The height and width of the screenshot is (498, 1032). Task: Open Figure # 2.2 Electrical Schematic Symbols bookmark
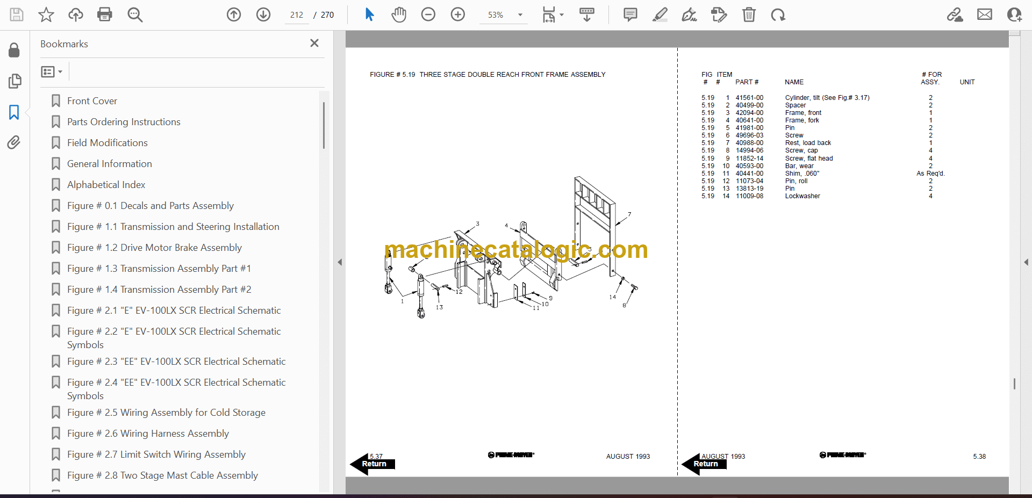click(174, 338)
